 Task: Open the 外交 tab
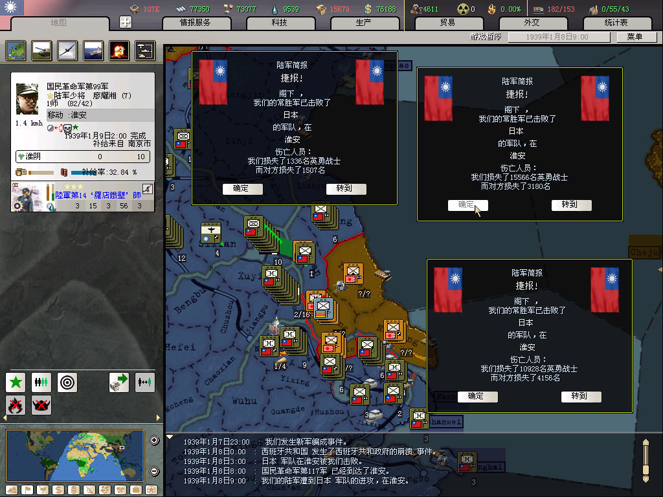tap(532, 23)
